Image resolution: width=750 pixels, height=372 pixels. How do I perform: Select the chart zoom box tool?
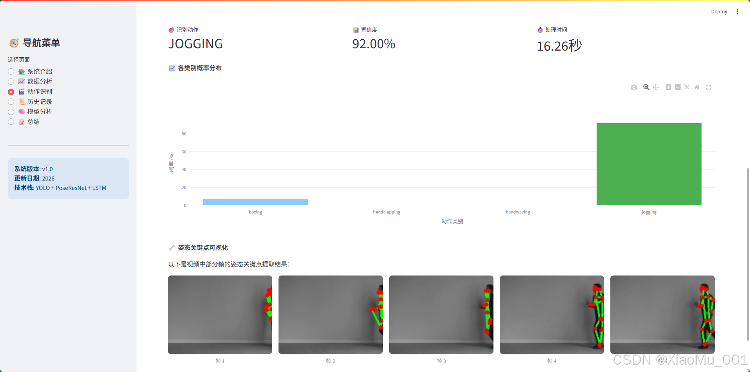click(x=646, y=87)
